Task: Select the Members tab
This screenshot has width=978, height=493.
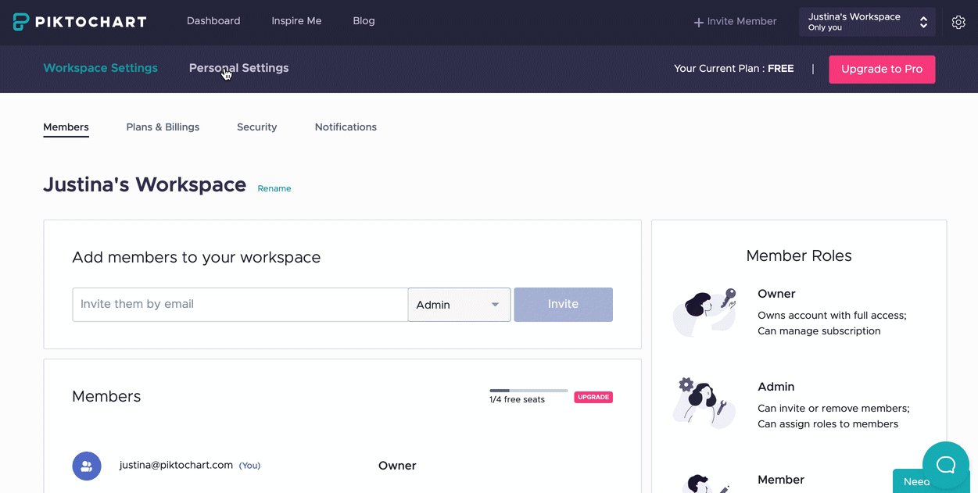Action: pyautogui.click(x=66, y=127)
